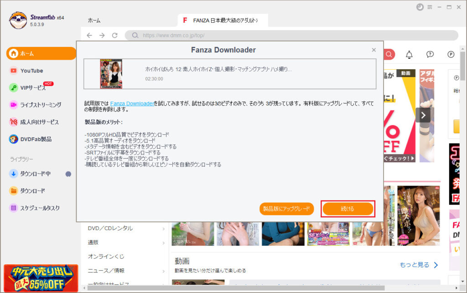467x293 pixels.
Task: Switch to the FANZA browser tab
Action: tap(223, 21)
